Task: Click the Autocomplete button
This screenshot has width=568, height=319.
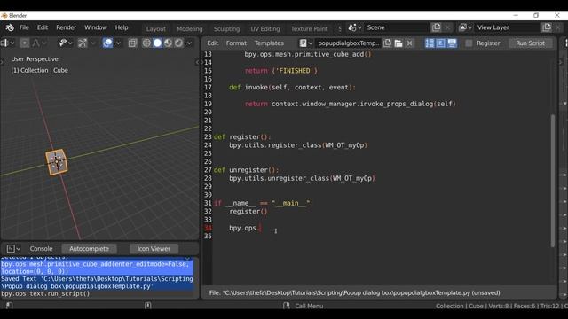Action: pyautogui.click(x=89, y=248)
